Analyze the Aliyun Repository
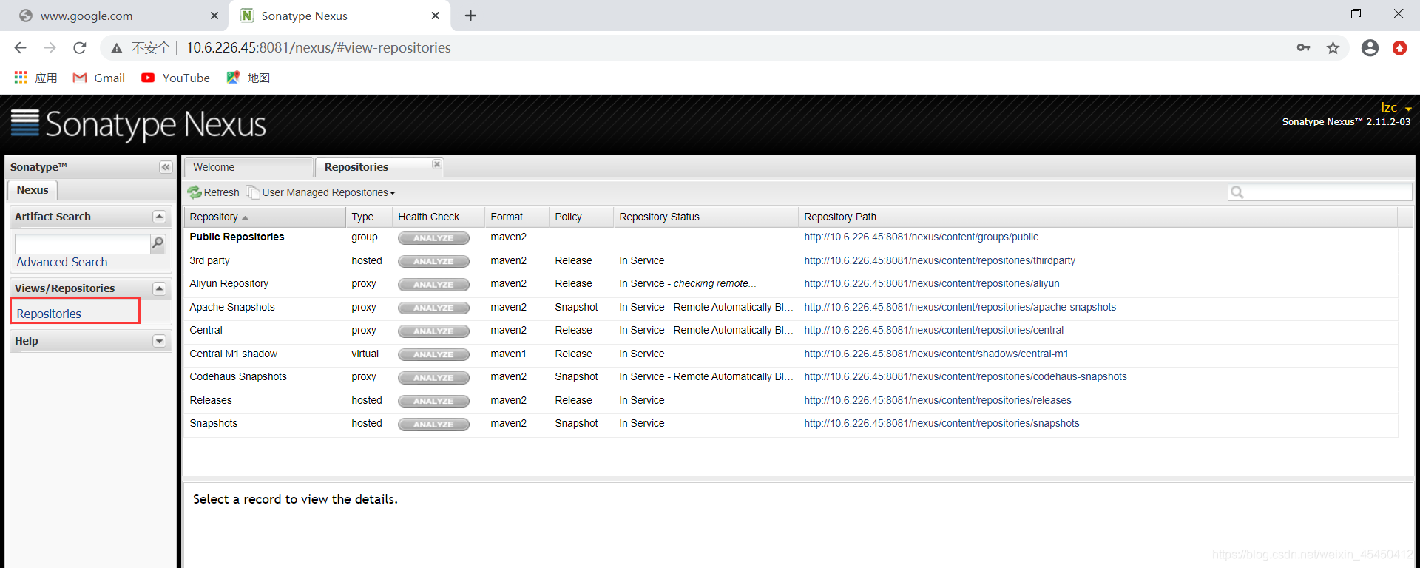The image size is (1420, 568). pos(433,285)
